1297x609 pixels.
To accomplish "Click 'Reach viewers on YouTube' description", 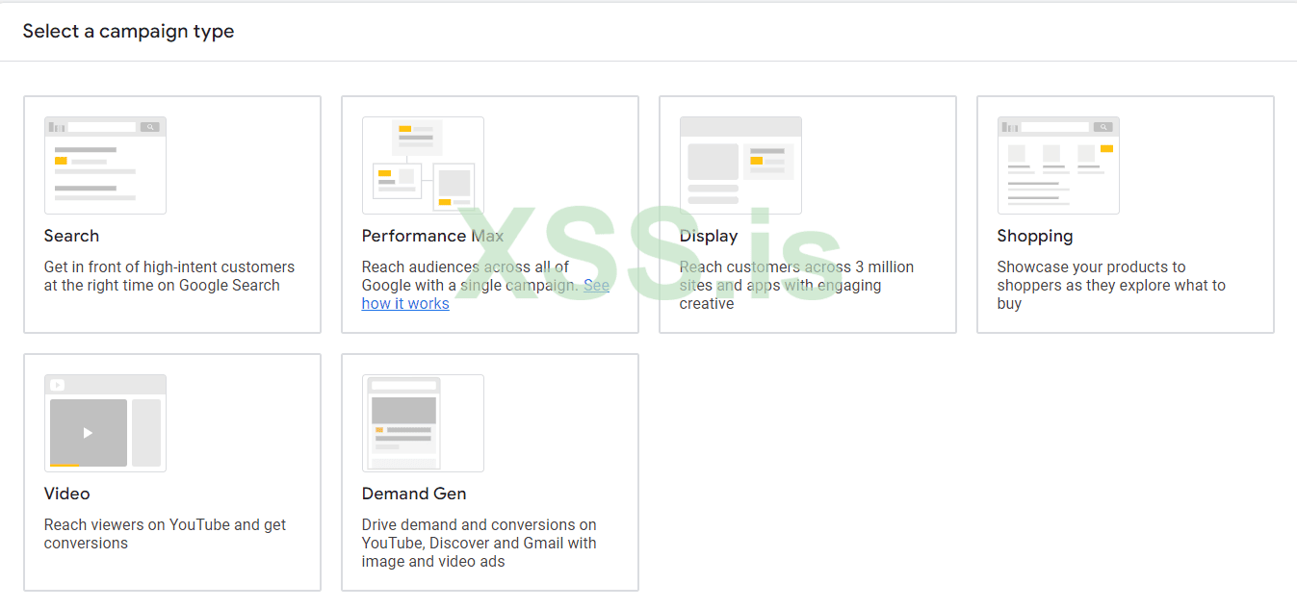I will pyautogui.click(x=165, y=534).
